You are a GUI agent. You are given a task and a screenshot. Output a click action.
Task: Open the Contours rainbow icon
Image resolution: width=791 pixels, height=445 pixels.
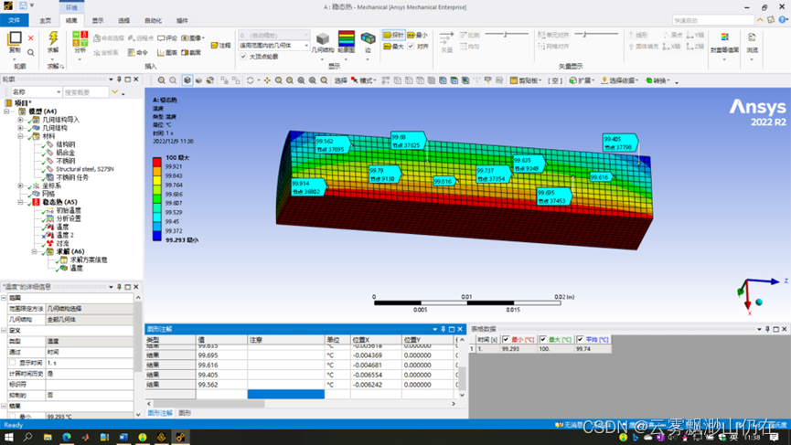tap(347, 39)
